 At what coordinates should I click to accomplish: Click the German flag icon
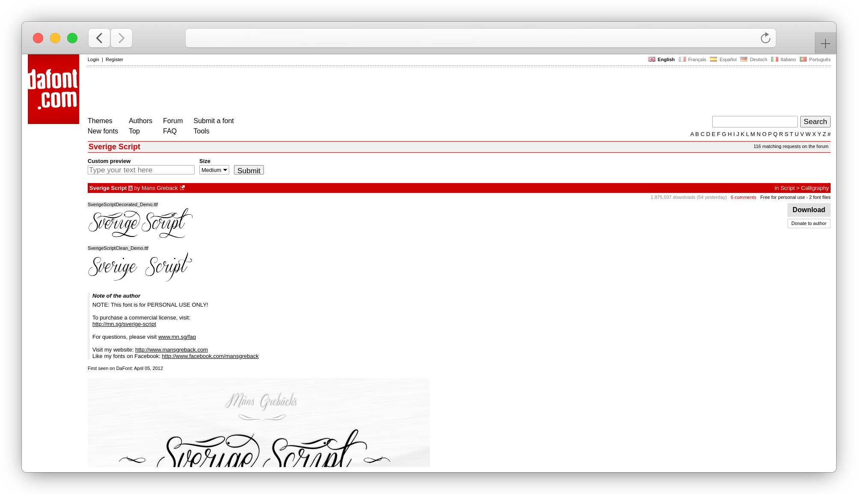coord(744,59)
